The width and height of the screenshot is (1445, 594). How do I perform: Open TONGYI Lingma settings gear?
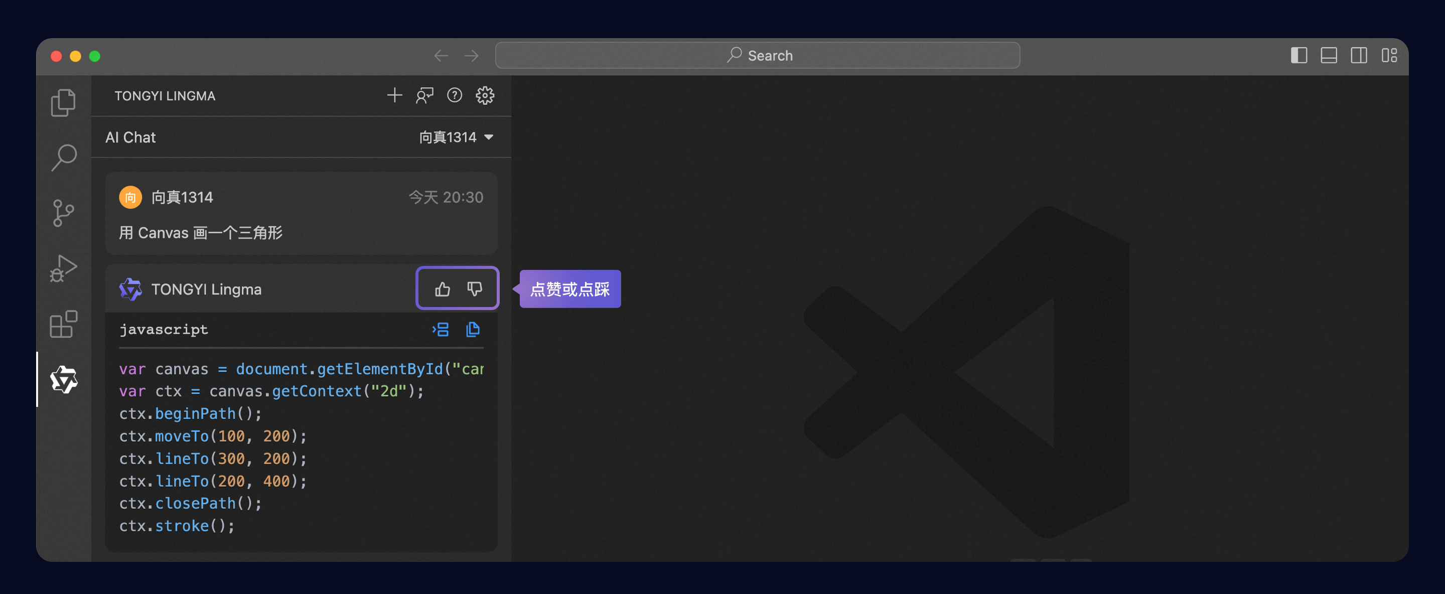click(x=485, y=95)
